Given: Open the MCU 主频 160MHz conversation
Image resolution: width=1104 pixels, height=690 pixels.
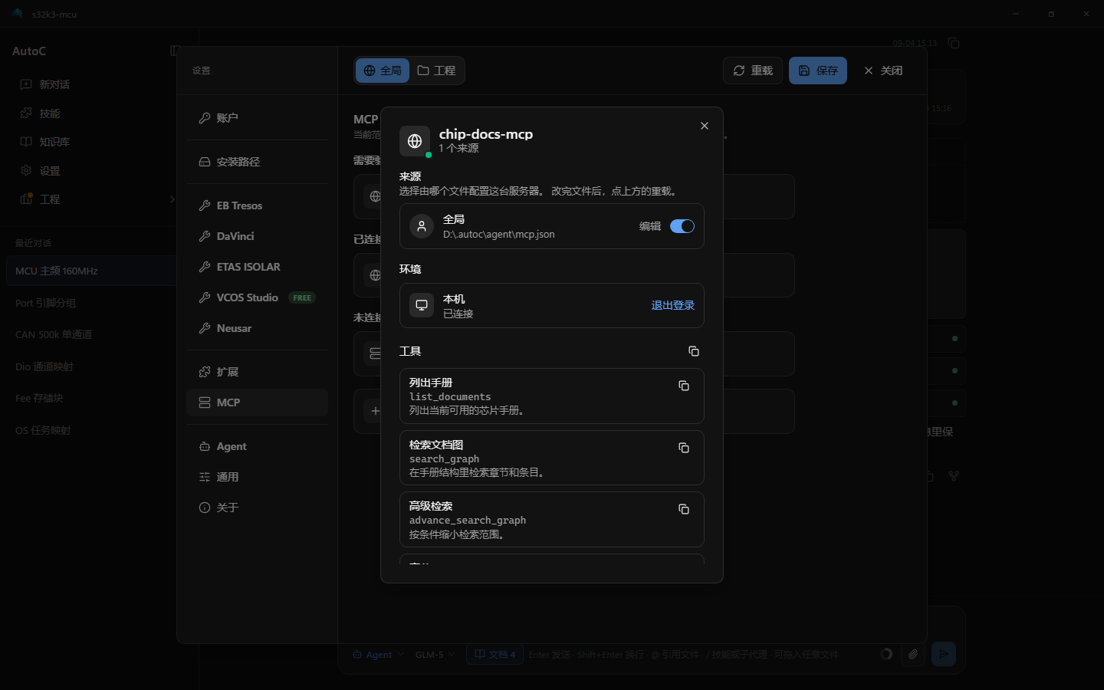Looking at the screenshot, I should 90,271.
